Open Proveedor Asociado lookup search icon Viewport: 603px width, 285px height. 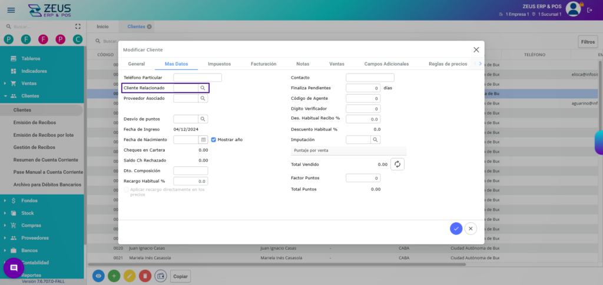(203, 98)
